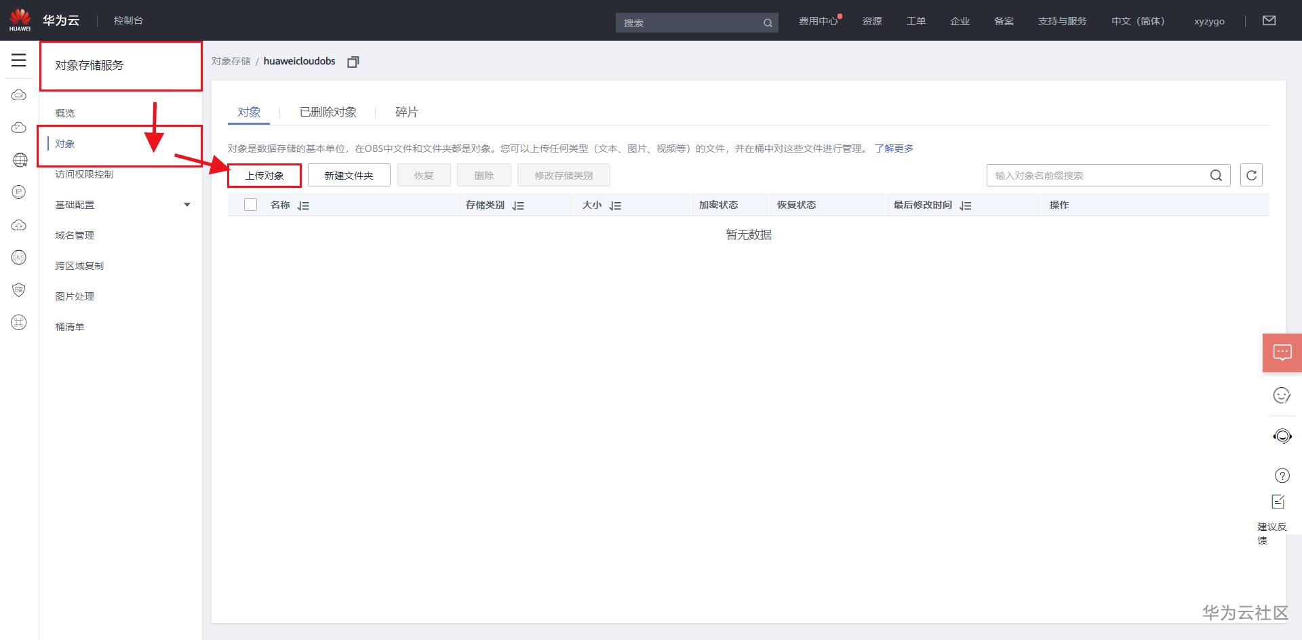
Task: Open the 中文（简体）language dropdown
Action: 1138,21
